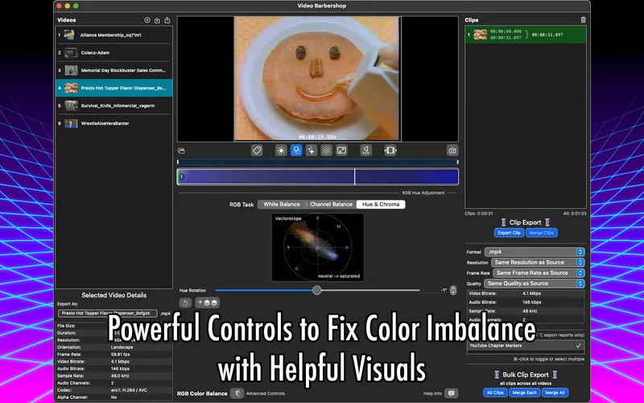Select video WrestleAloeVeraBanter
This screenshot has height=403, width=644.
click(x=114, y=123)
